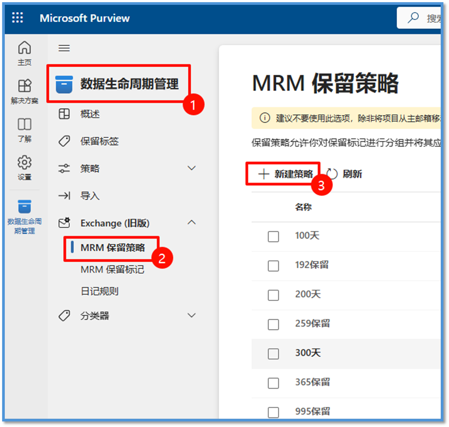Check the box for 365保留
Viewport: 449px width, 427px height.
pyautogui.click(x=273, y=383)
